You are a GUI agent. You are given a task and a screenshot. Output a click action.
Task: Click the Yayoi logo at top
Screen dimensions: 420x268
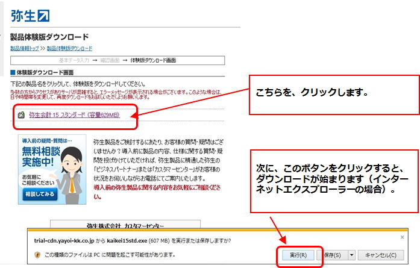point(30,16)
